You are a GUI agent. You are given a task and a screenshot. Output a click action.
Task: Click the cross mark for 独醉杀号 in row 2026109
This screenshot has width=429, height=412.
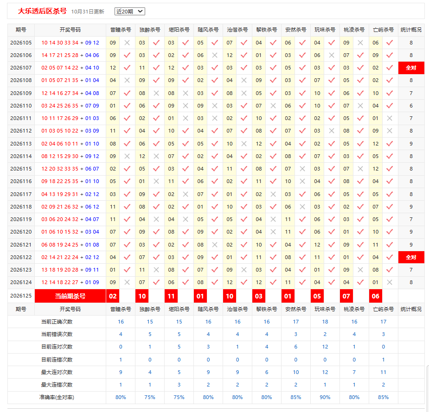(x=156, y=93)
